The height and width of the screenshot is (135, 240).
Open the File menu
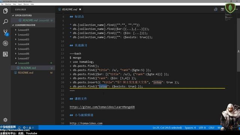2,4
